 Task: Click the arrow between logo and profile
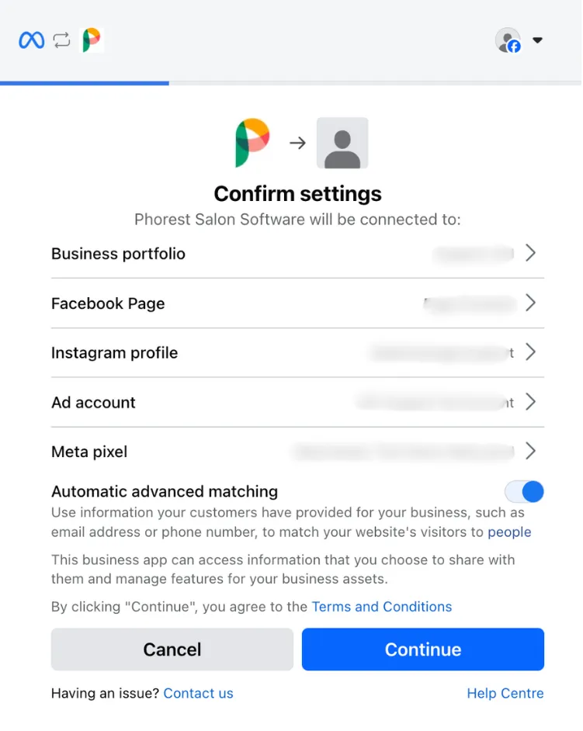point(297,143)
